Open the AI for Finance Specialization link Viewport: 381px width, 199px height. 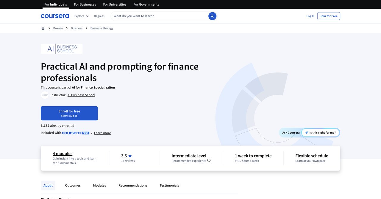point(93,87)
